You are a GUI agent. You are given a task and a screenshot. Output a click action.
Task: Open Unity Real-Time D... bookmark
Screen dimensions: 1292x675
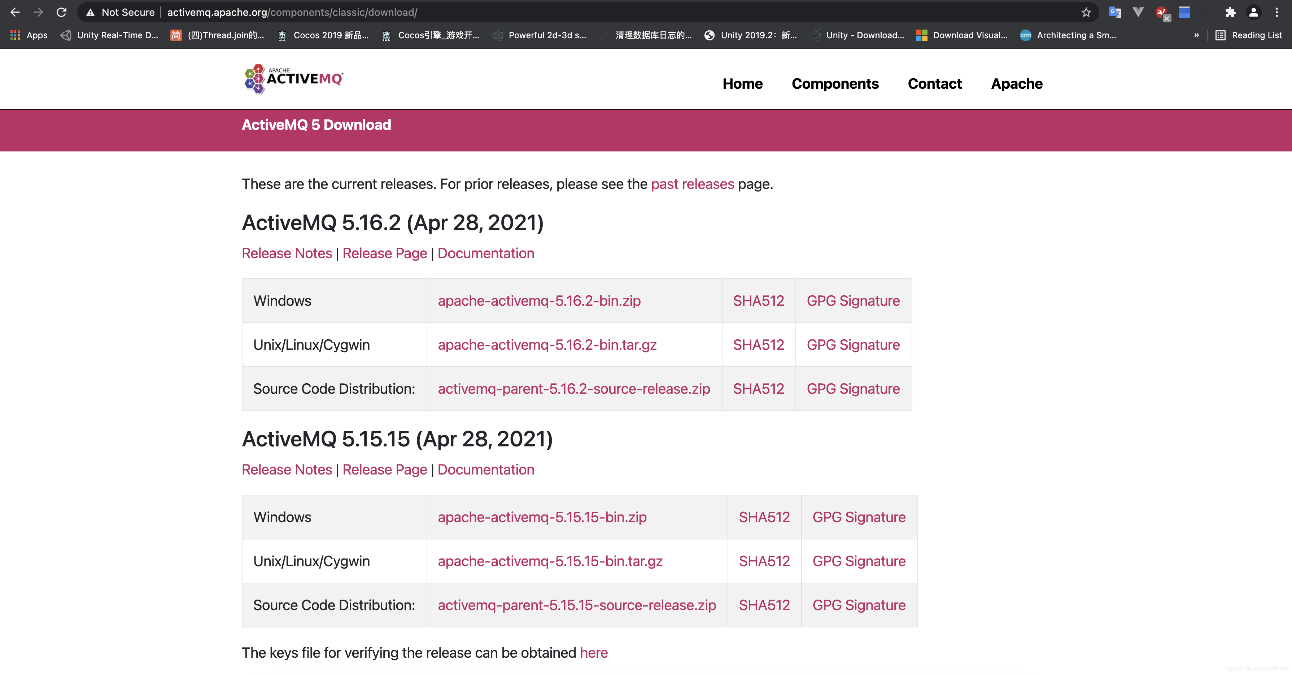(109, 35)
